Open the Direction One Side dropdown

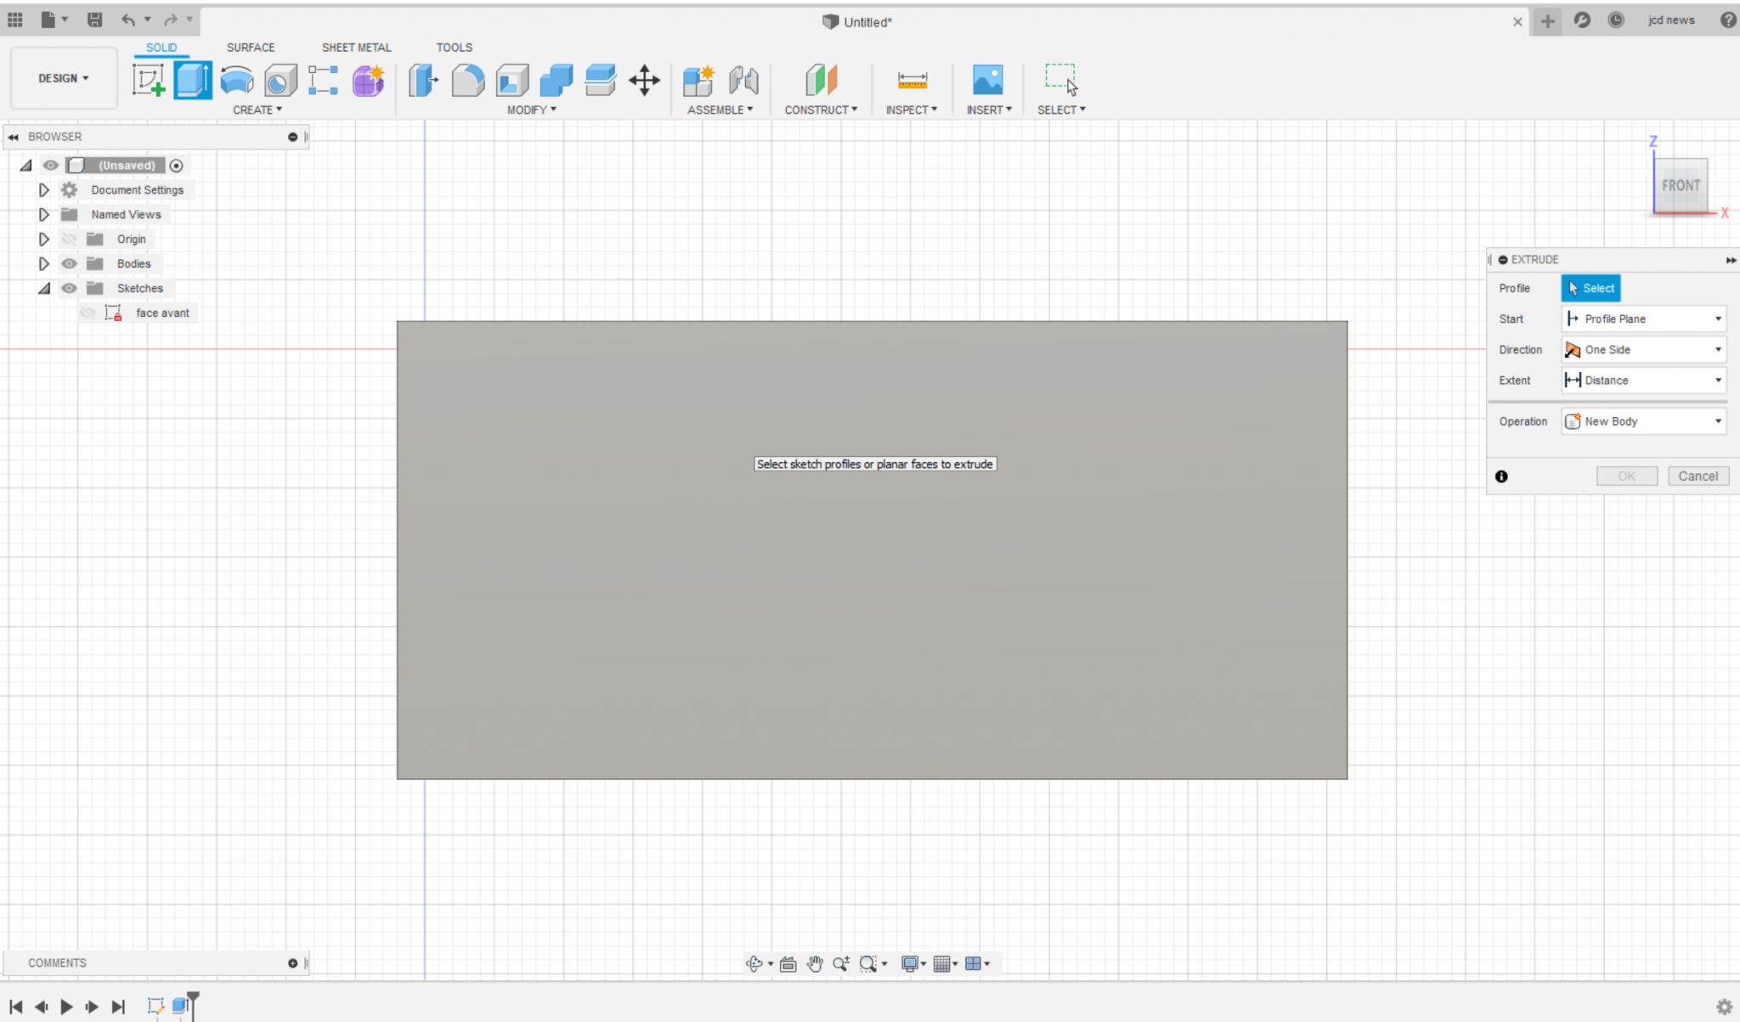tap(1643, 349)
